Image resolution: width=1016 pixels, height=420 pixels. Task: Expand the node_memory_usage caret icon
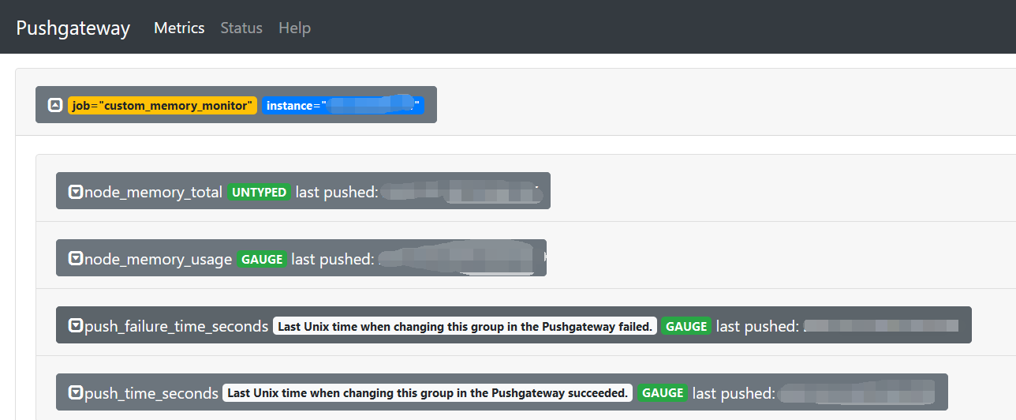point(76,259)
